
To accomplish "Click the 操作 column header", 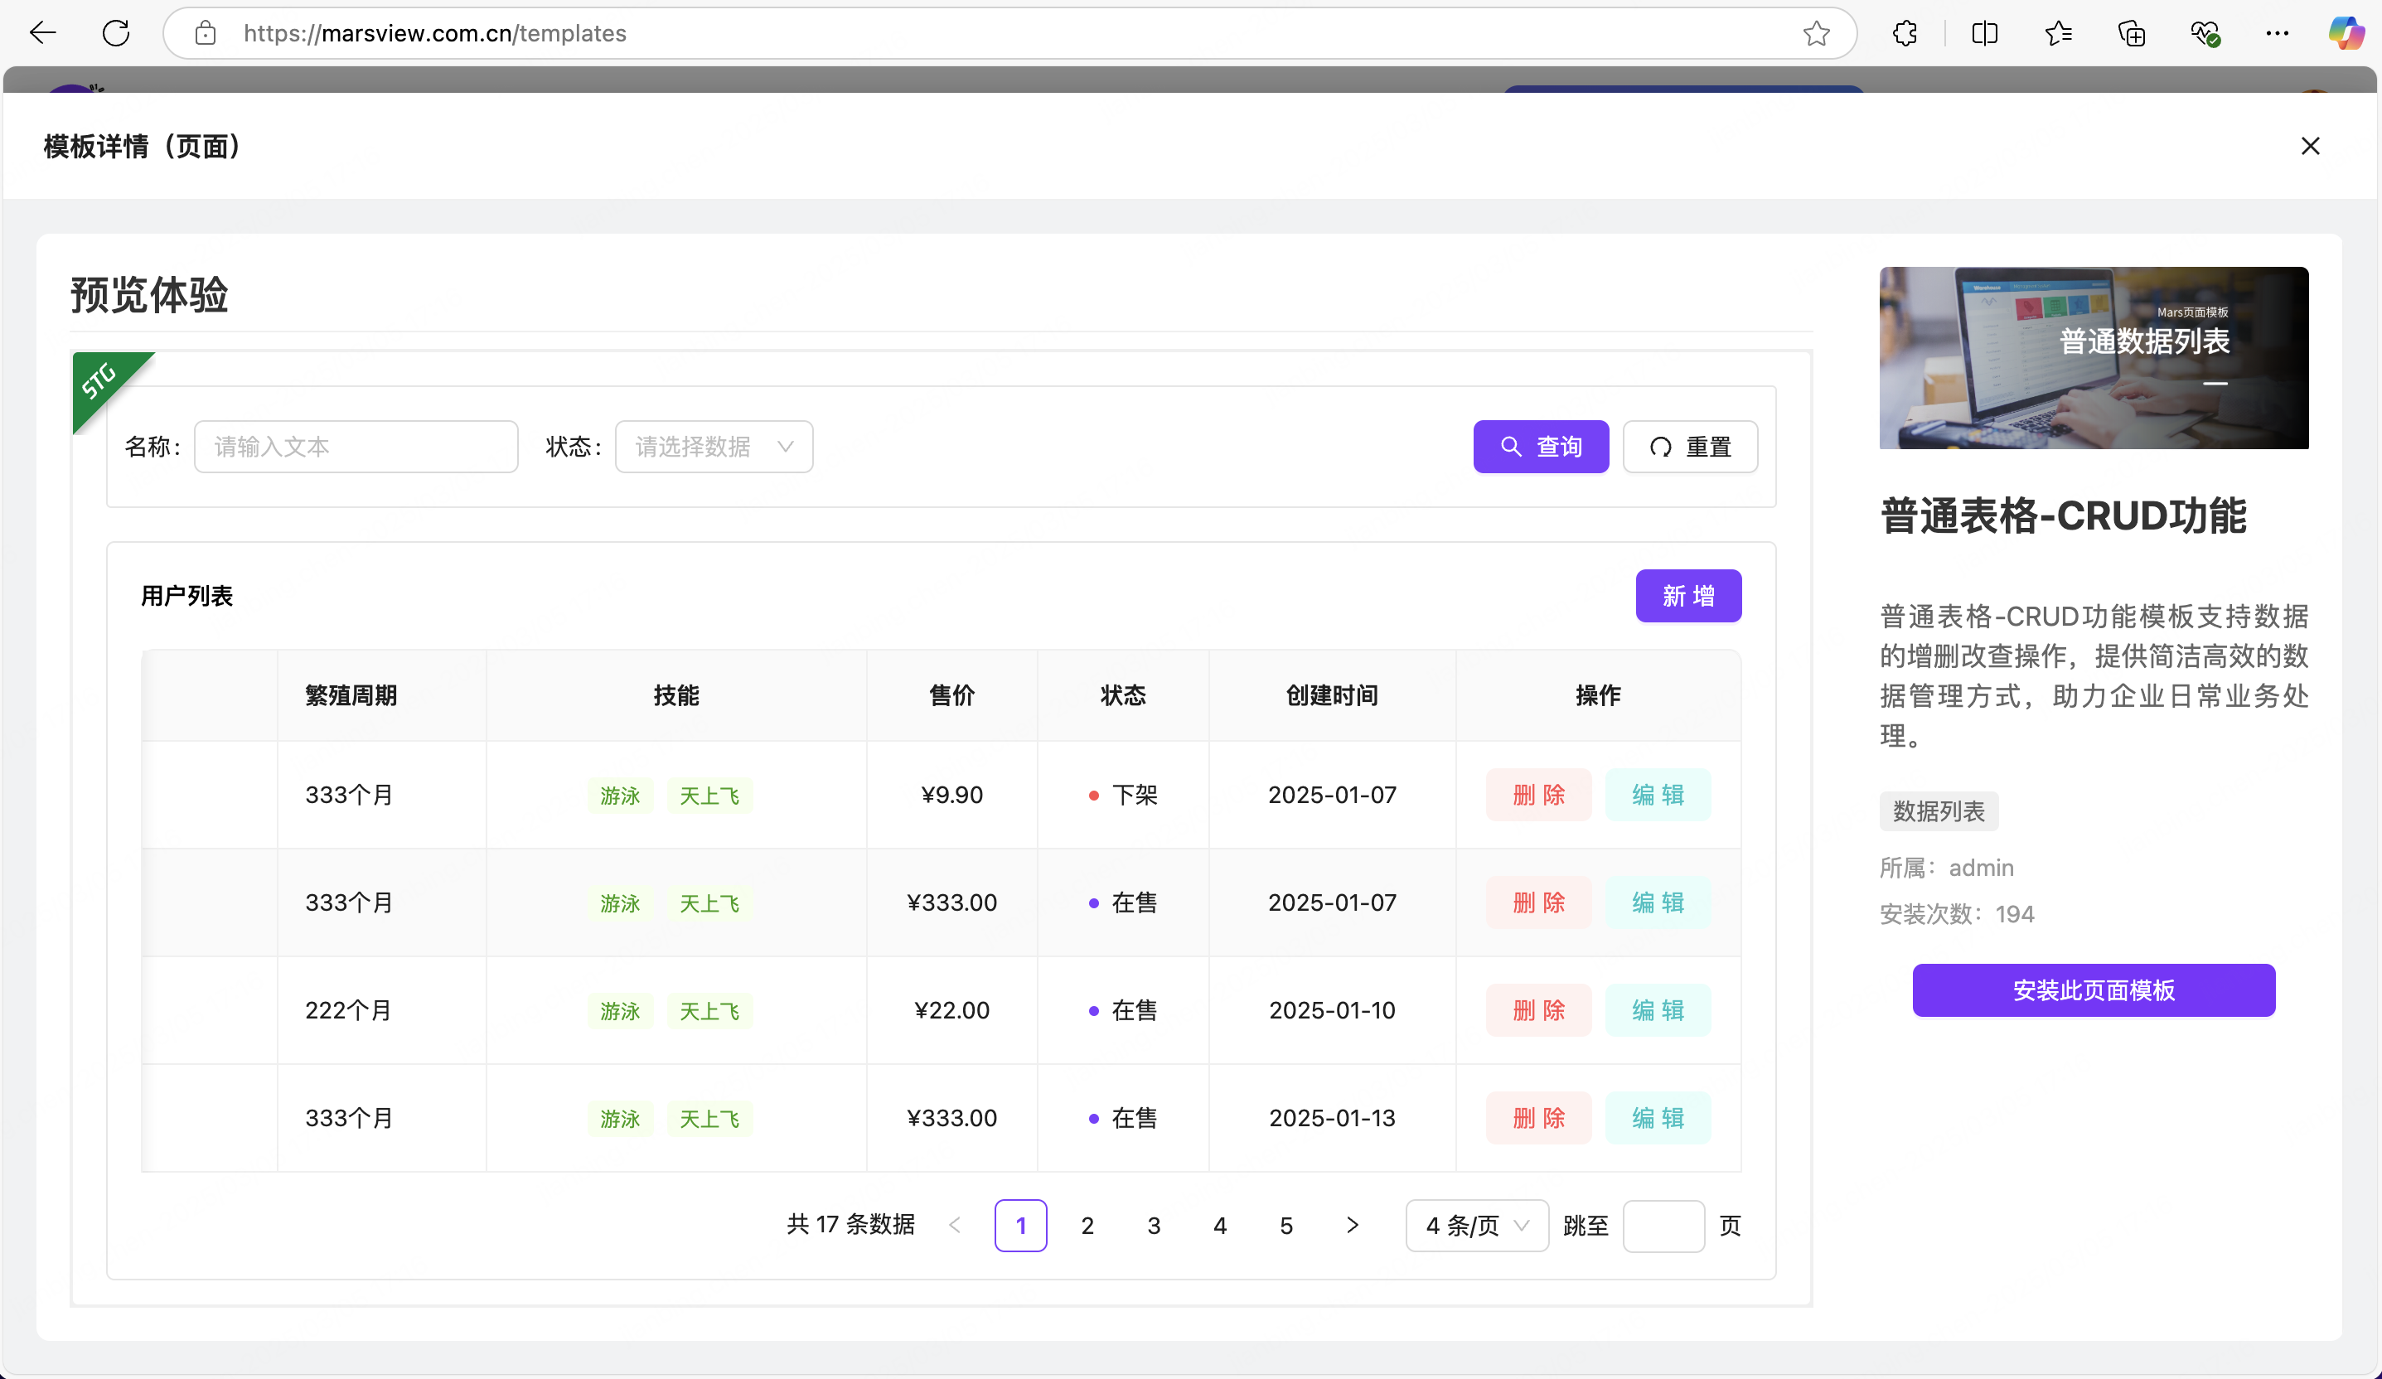I will coord(1599,695).
